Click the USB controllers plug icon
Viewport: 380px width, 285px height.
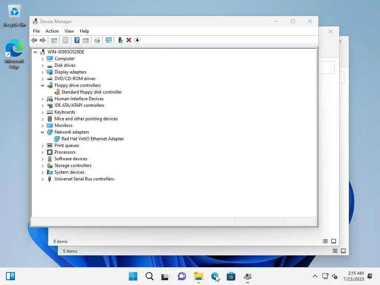pos(50,179)
